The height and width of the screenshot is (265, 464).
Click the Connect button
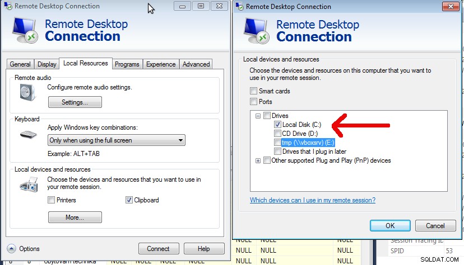[159, 248]
